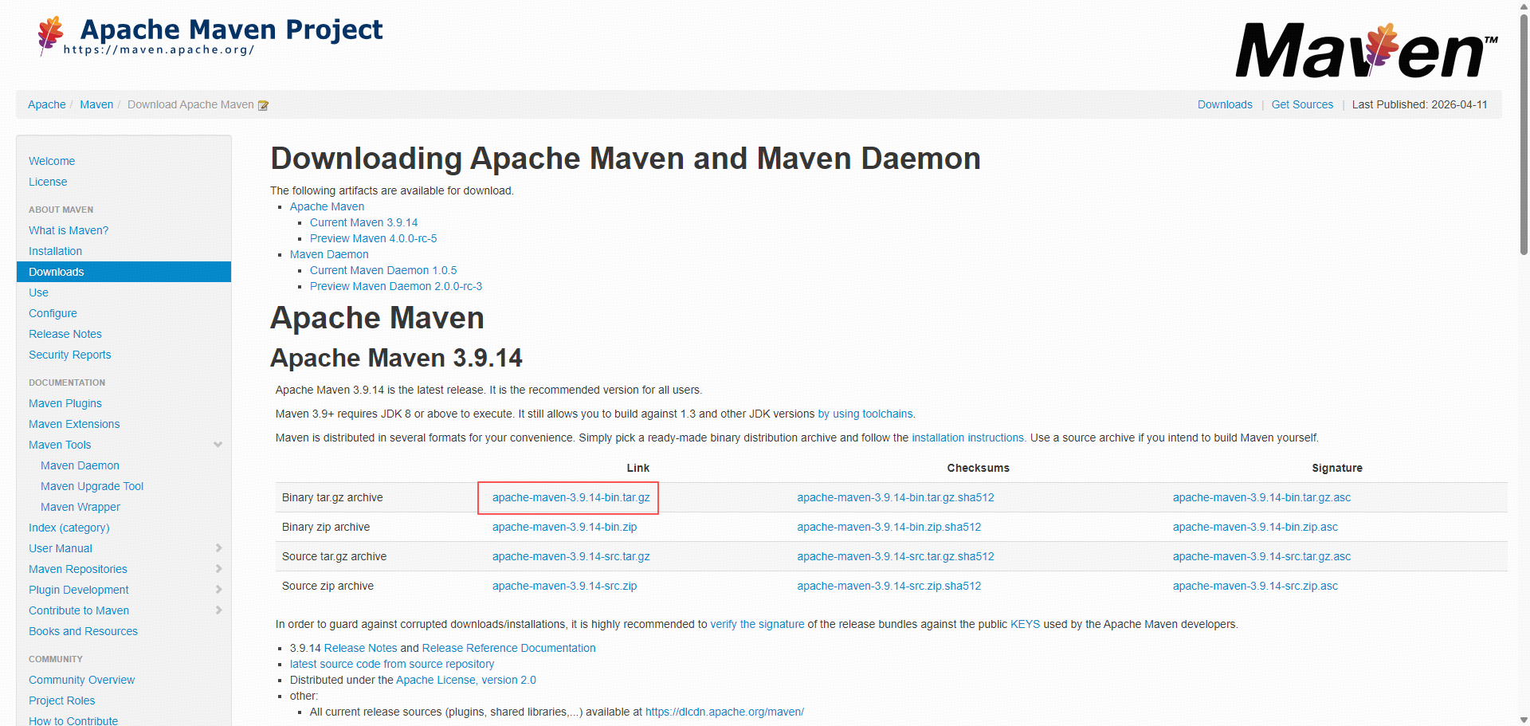
Task: Open apache-maven-3.9.14-src.tar.gz.asc signature
Action: point(1261,556)
